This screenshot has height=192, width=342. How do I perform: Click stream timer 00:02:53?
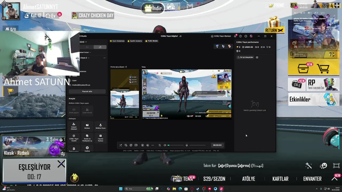tap(217, 145)
